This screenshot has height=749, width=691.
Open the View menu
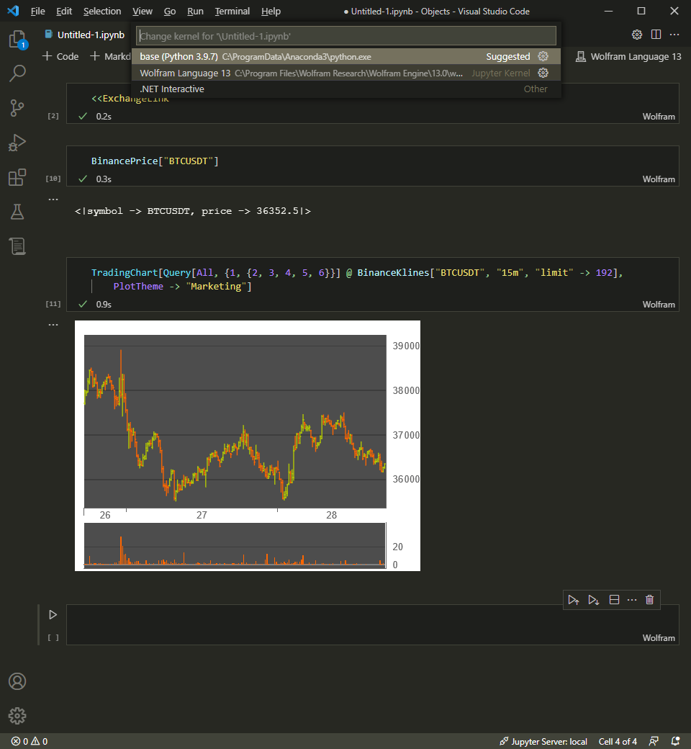[143, 11]
